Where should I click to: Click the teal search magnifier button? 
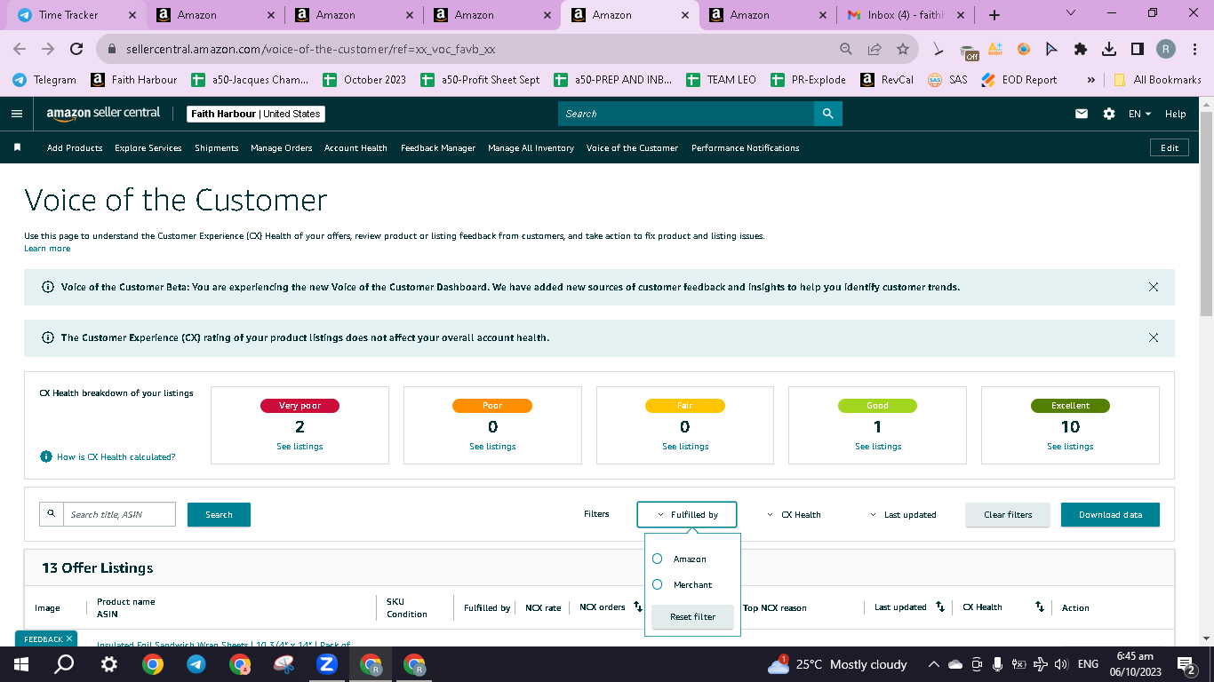click(x=827, y=114)
